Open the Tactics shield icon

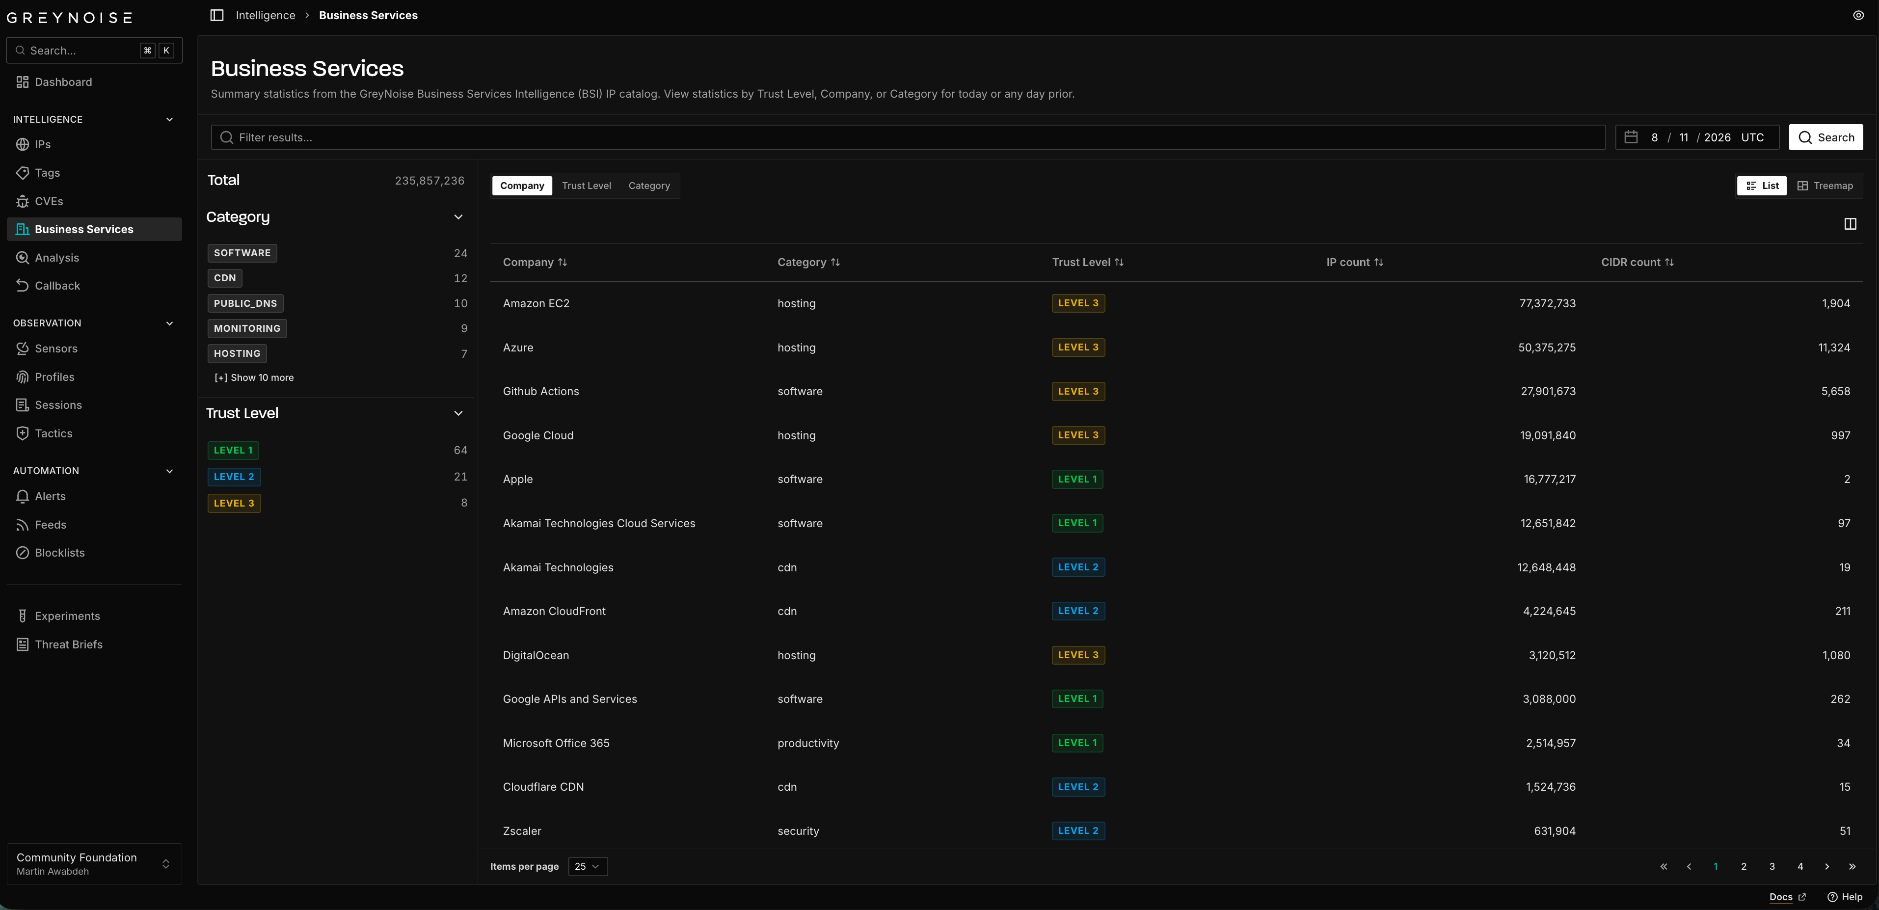click(x=23, y=433)
